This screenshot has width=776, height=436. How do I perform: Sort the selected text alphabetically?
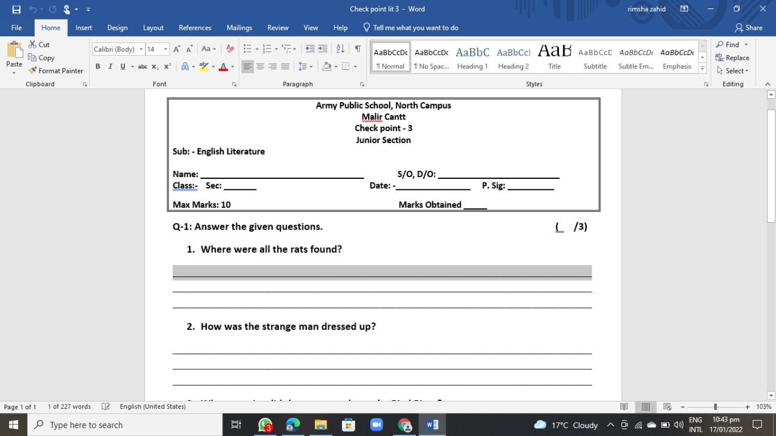click(340, 49)
